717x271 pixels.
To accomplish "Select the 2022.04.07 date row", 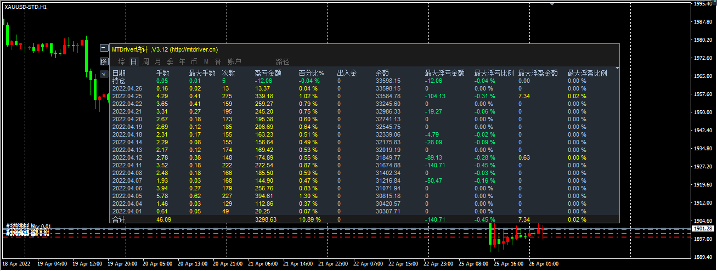I will tap(127, 180).
